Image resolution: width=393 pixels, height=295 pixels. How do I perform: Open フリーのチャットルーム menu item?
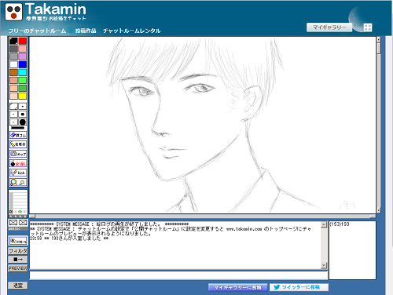click(37, 31)
